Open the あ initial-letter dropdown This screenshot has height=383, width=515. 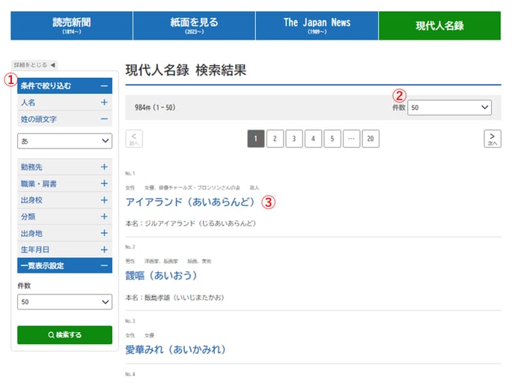point(64,141)
